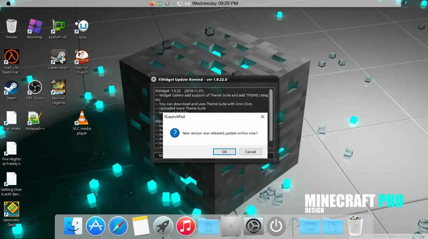This screenshot has width=428, height=239.
Task: Open the window folder in the dock
Action: point(310,226)
